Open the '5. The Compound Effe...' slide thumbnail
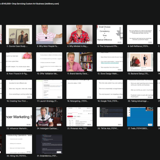160x160 pixels. [x=110, y=34]
